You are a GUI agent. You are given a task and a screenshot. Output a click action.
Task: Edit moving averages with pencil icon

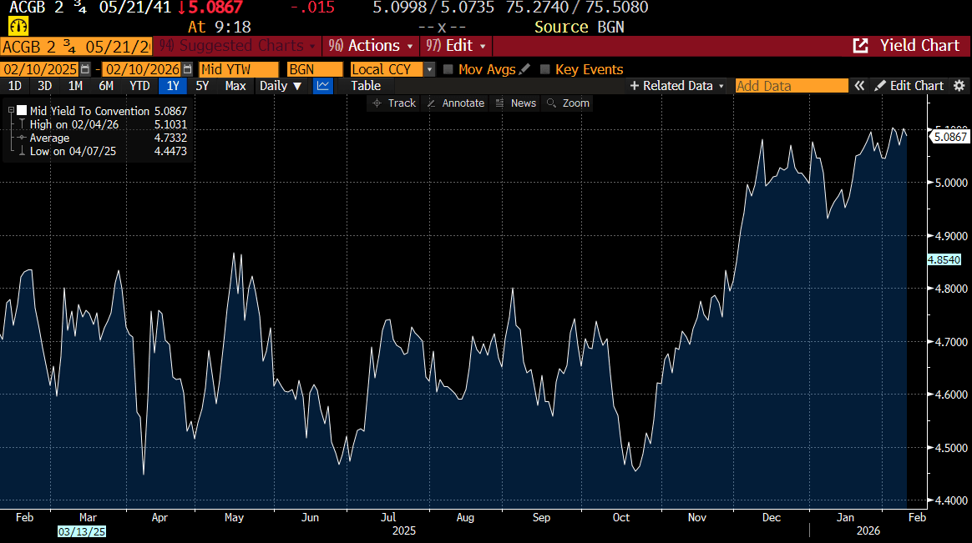(x=524, y=70)
